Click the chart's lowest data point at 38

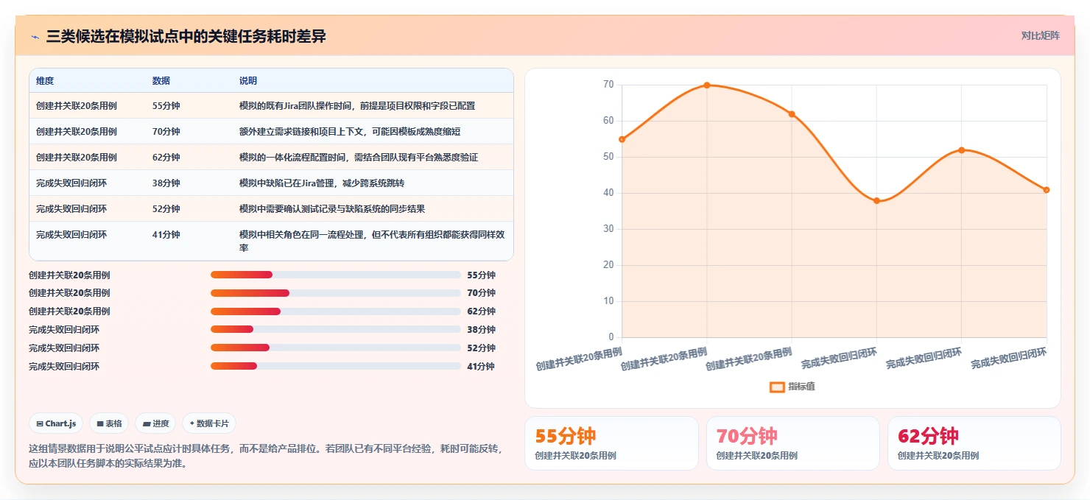(x=876, y=201)
